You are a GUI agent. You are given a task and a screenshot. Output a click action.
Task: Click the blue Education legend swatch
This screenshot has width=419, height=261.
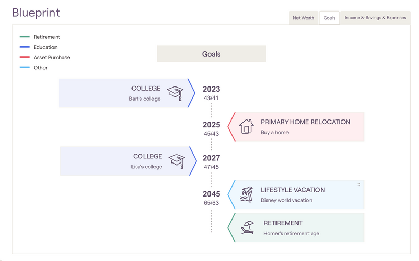point(25,47)
